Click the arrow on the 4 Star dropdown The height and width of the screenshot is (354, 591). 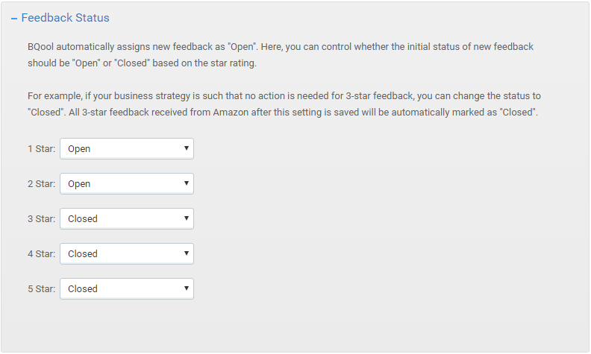point(187,253)
